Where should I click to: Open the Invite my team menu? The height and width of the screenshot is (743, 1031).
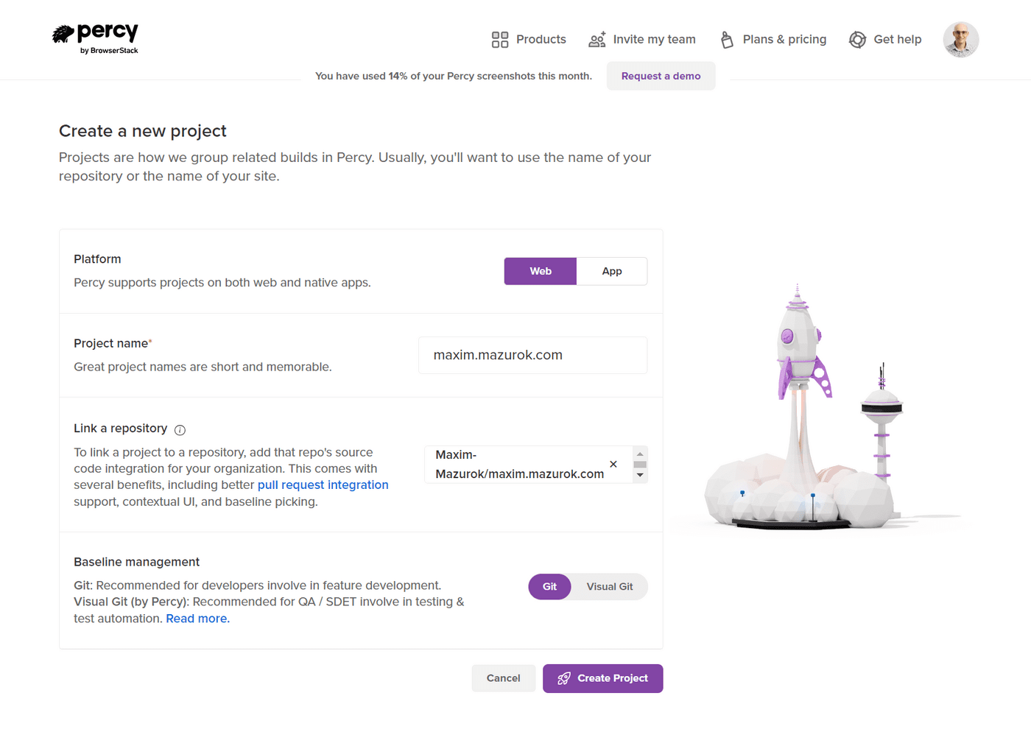click(x=654, y=39)
